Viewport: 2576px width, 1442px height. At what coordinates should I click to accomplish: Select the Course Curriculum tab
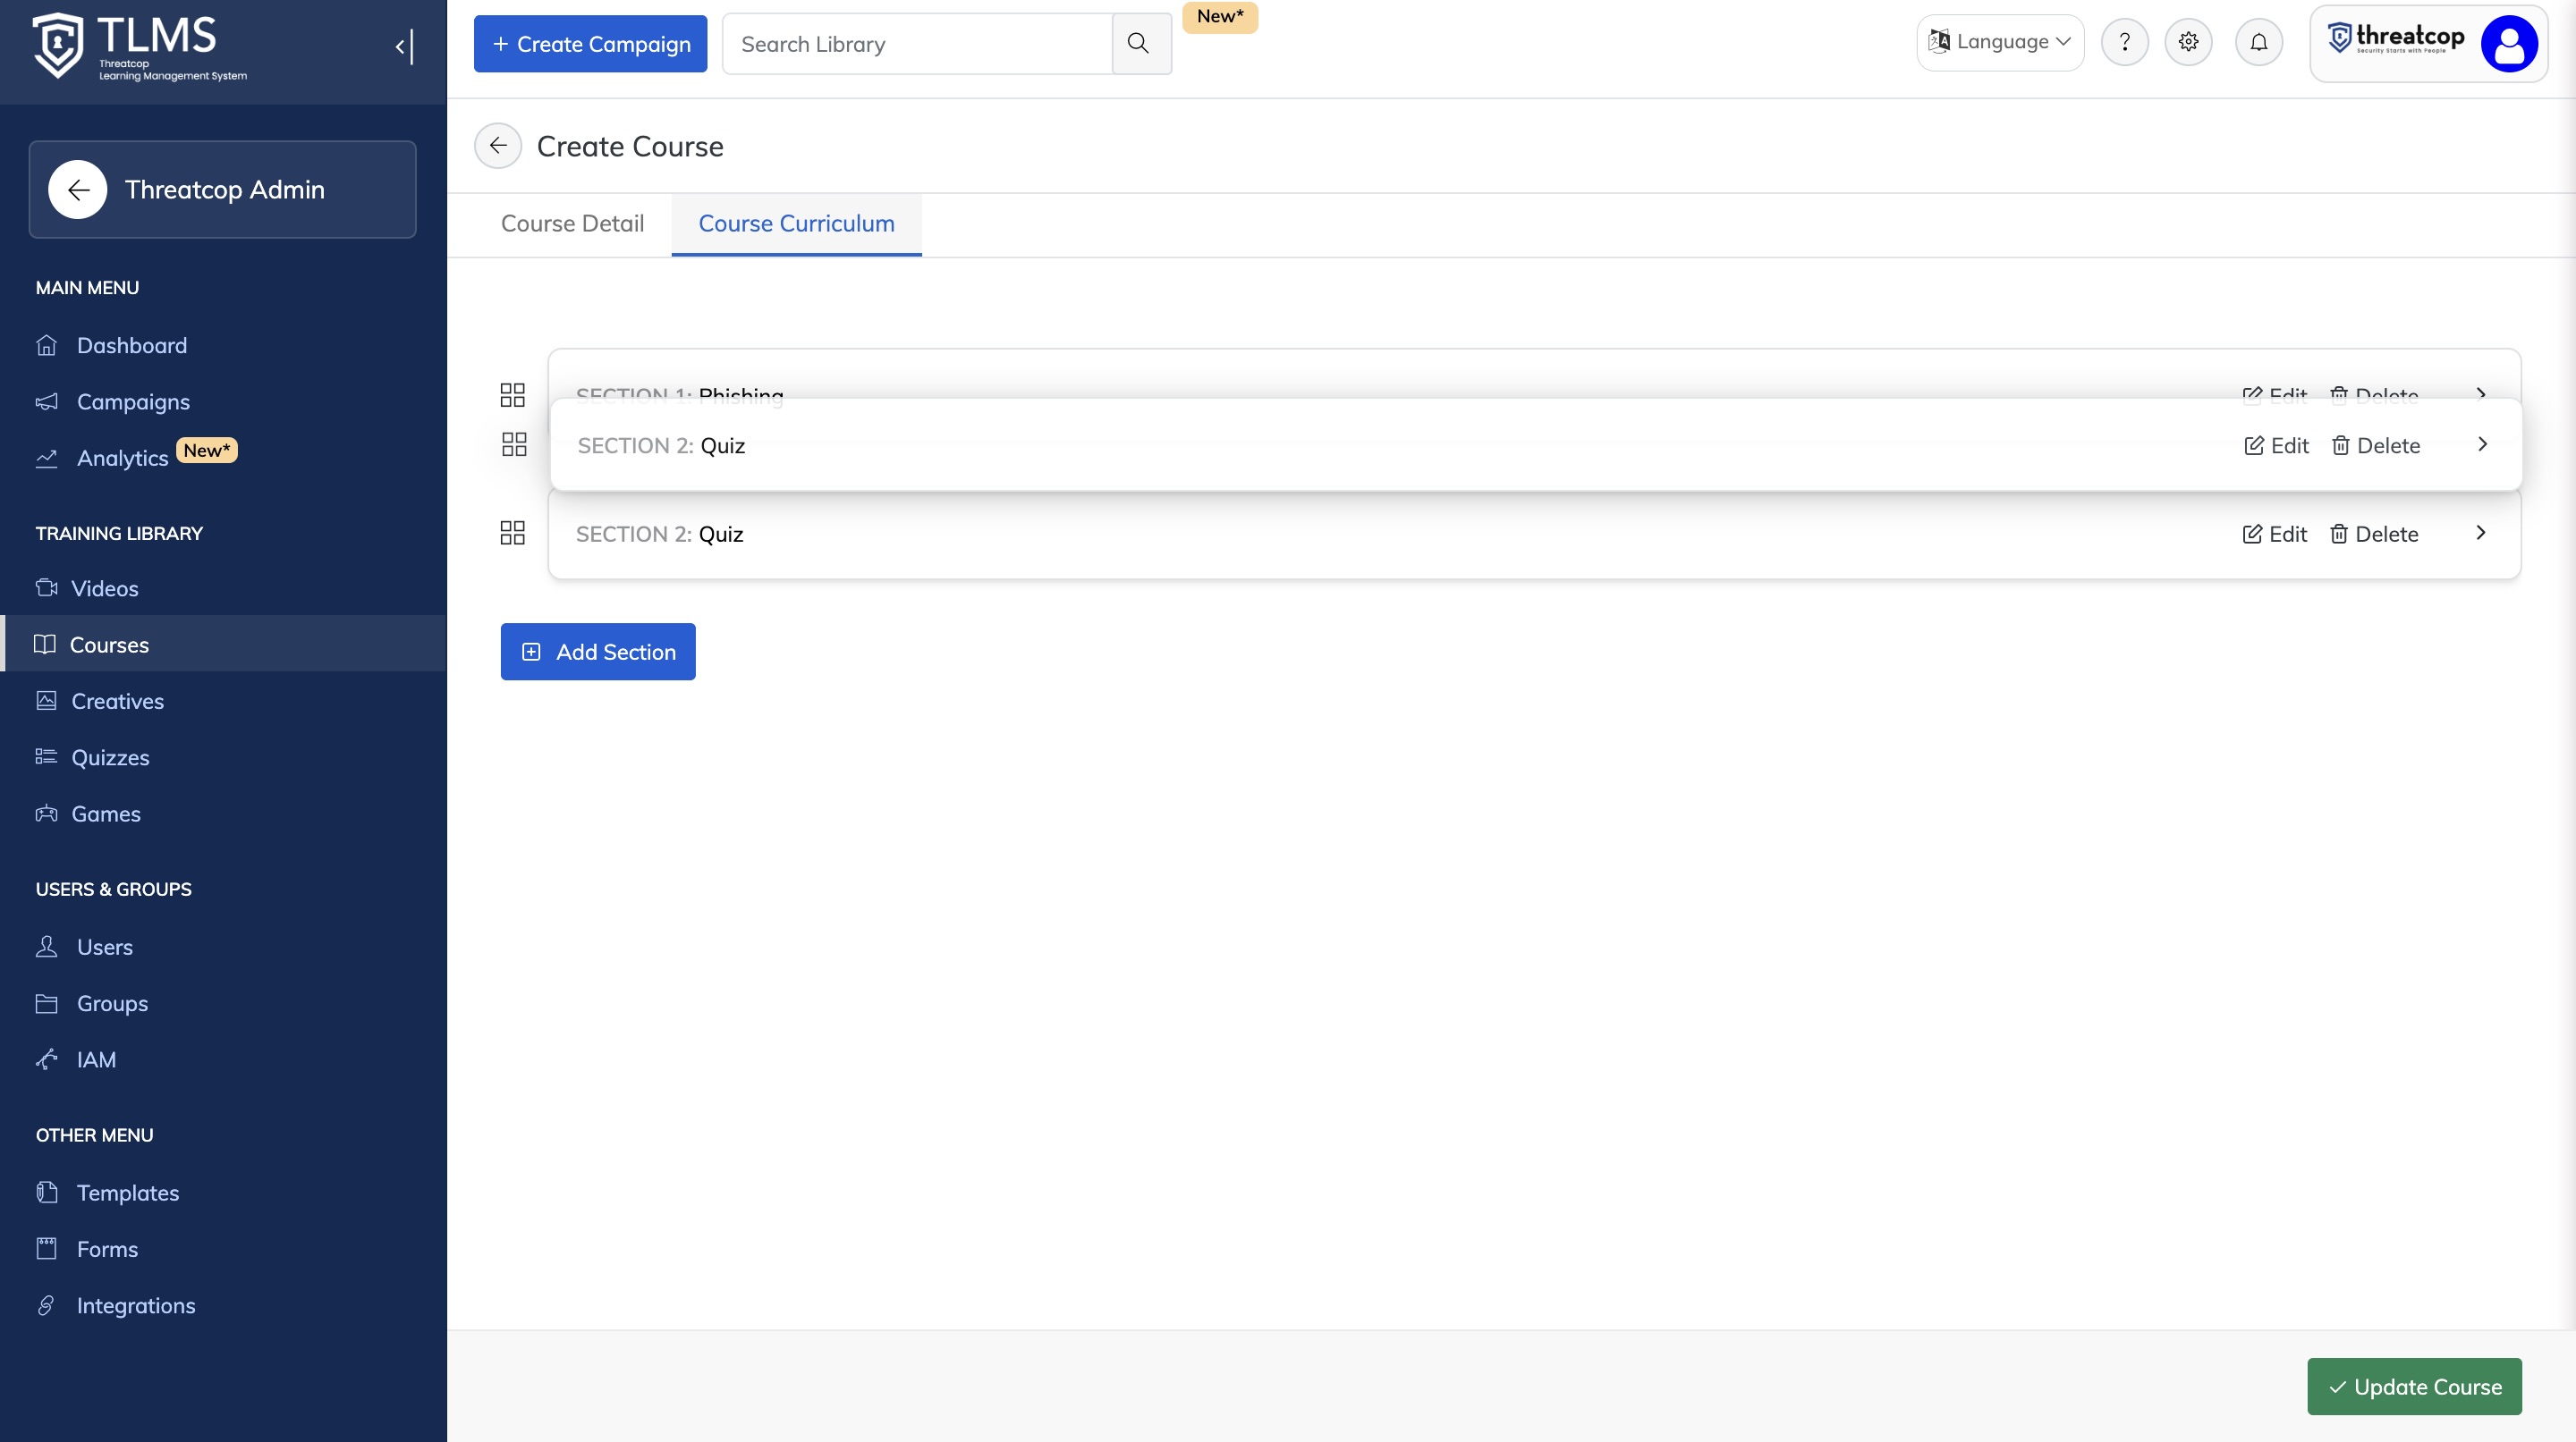(796, 223)
